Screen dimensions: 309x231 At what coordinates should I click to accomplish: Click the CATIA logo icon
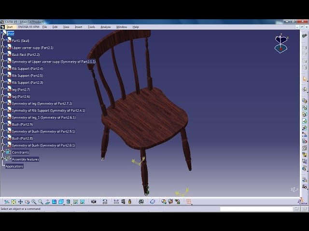[x=303, y=201]
